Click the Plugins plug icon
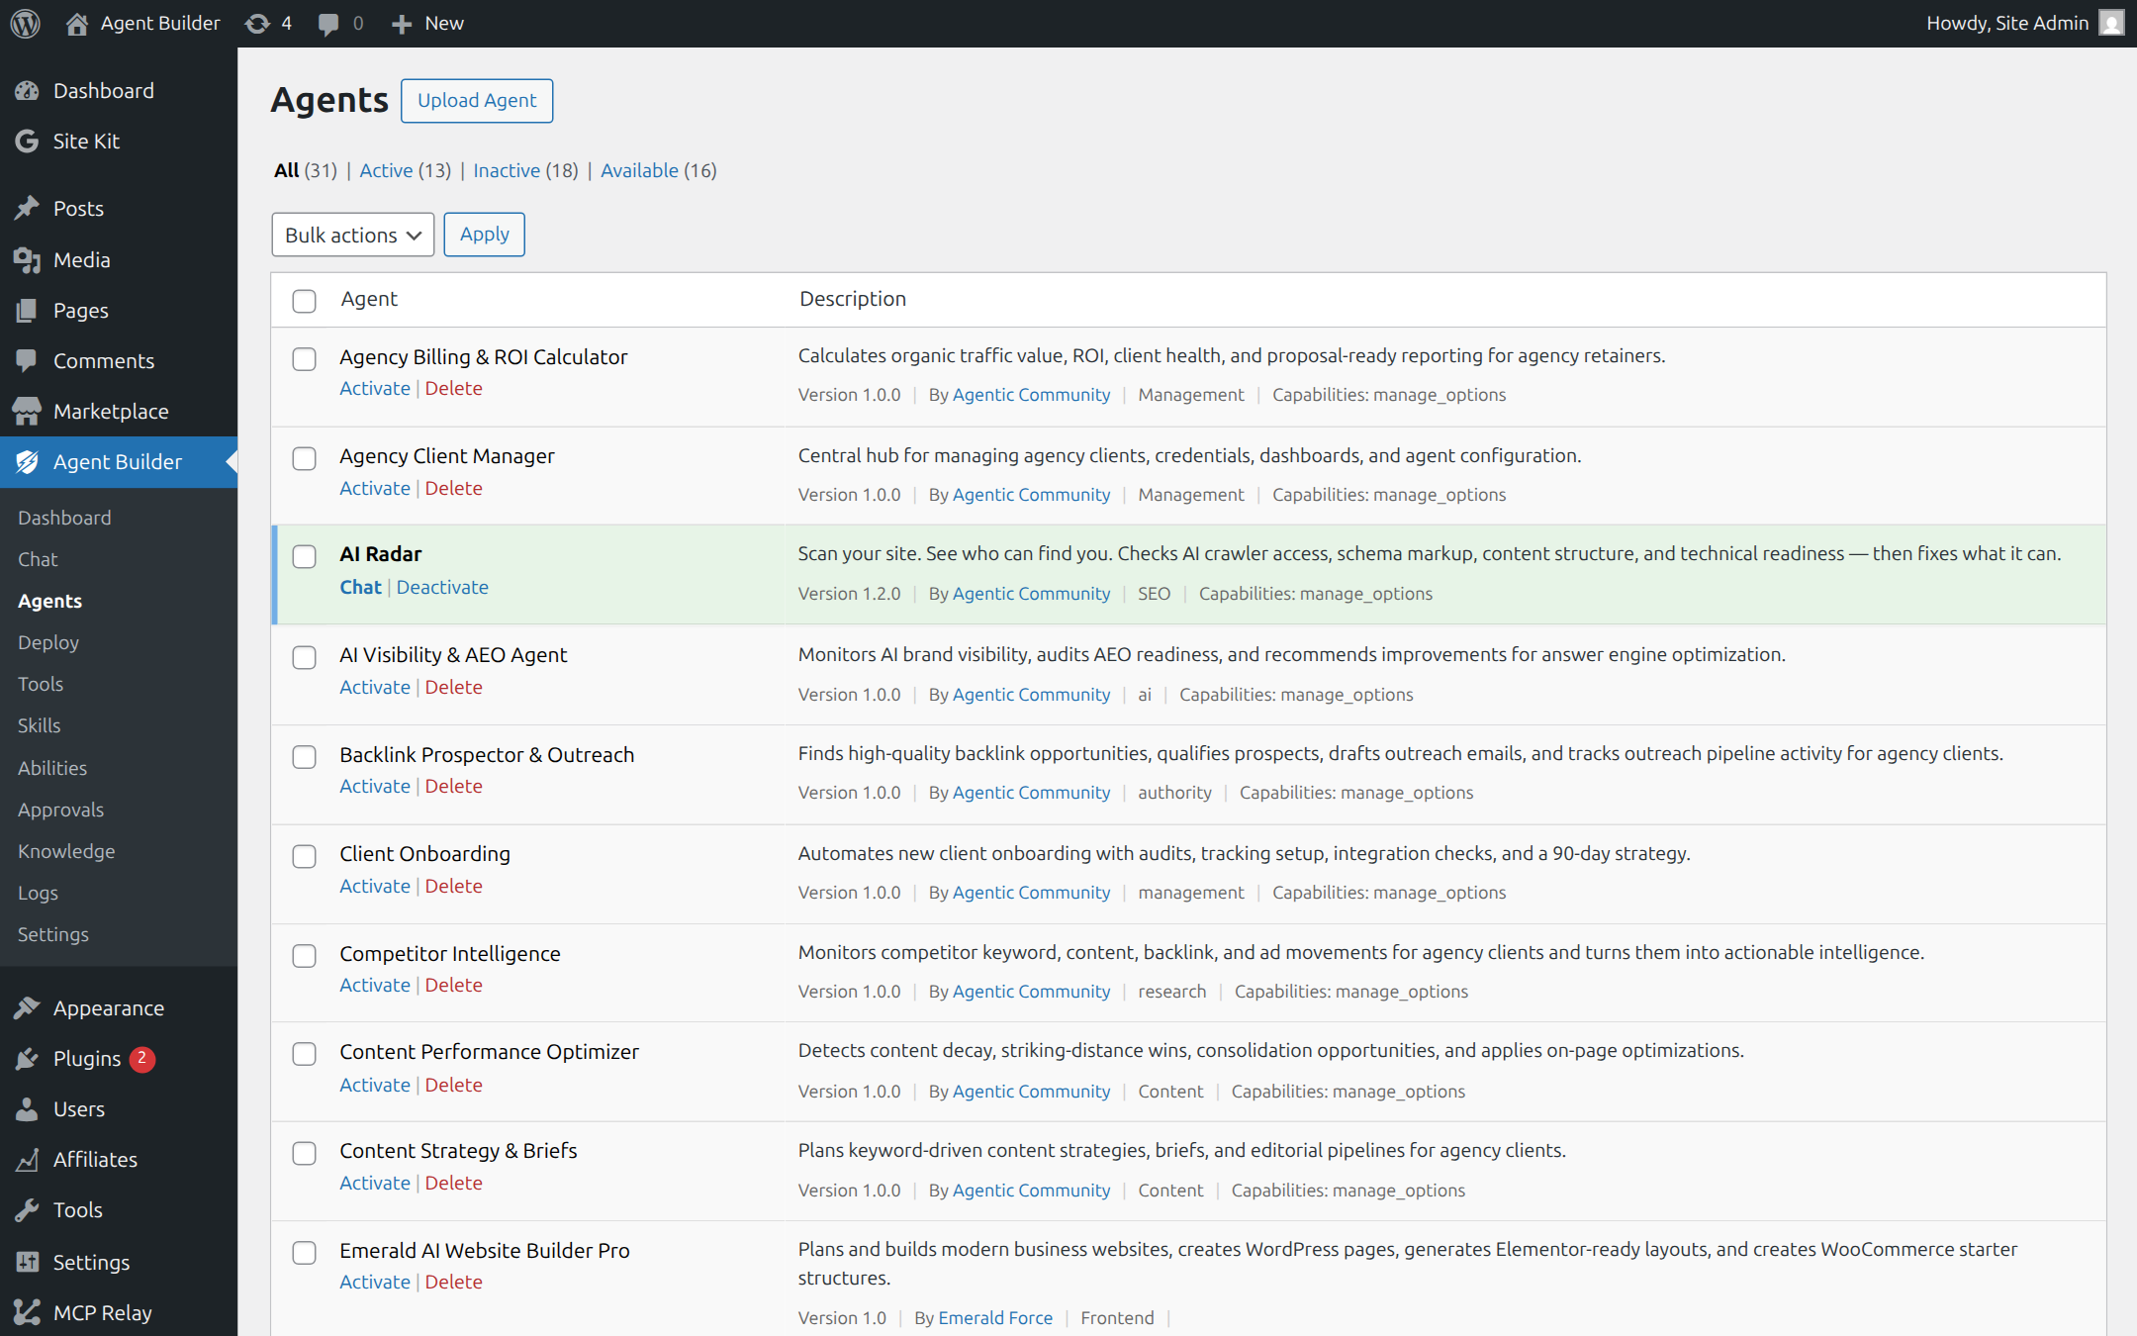Image resolution: width=2137 pixels, height=1336 pixels. (28, 1059)
